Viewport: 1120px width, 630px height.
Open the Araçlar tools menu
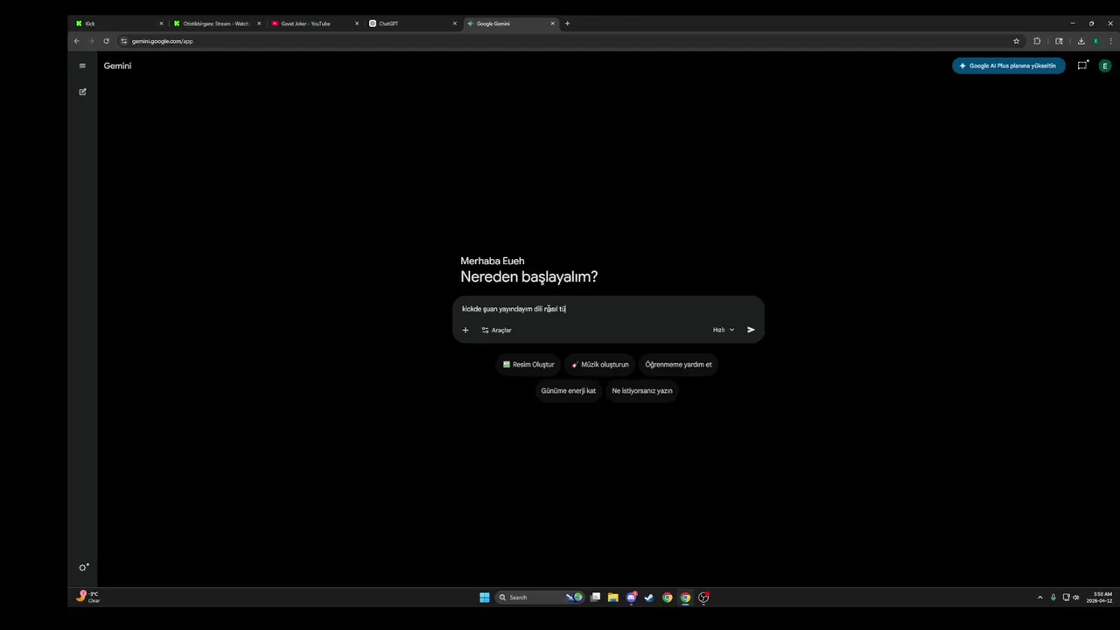point(496,330)
